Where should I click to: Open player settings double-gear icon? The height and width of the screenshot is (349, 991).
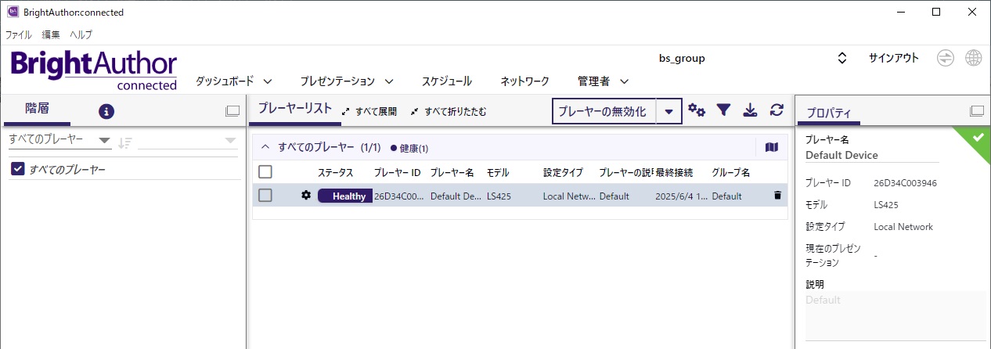pyautogui.click(x=697, y=110)
